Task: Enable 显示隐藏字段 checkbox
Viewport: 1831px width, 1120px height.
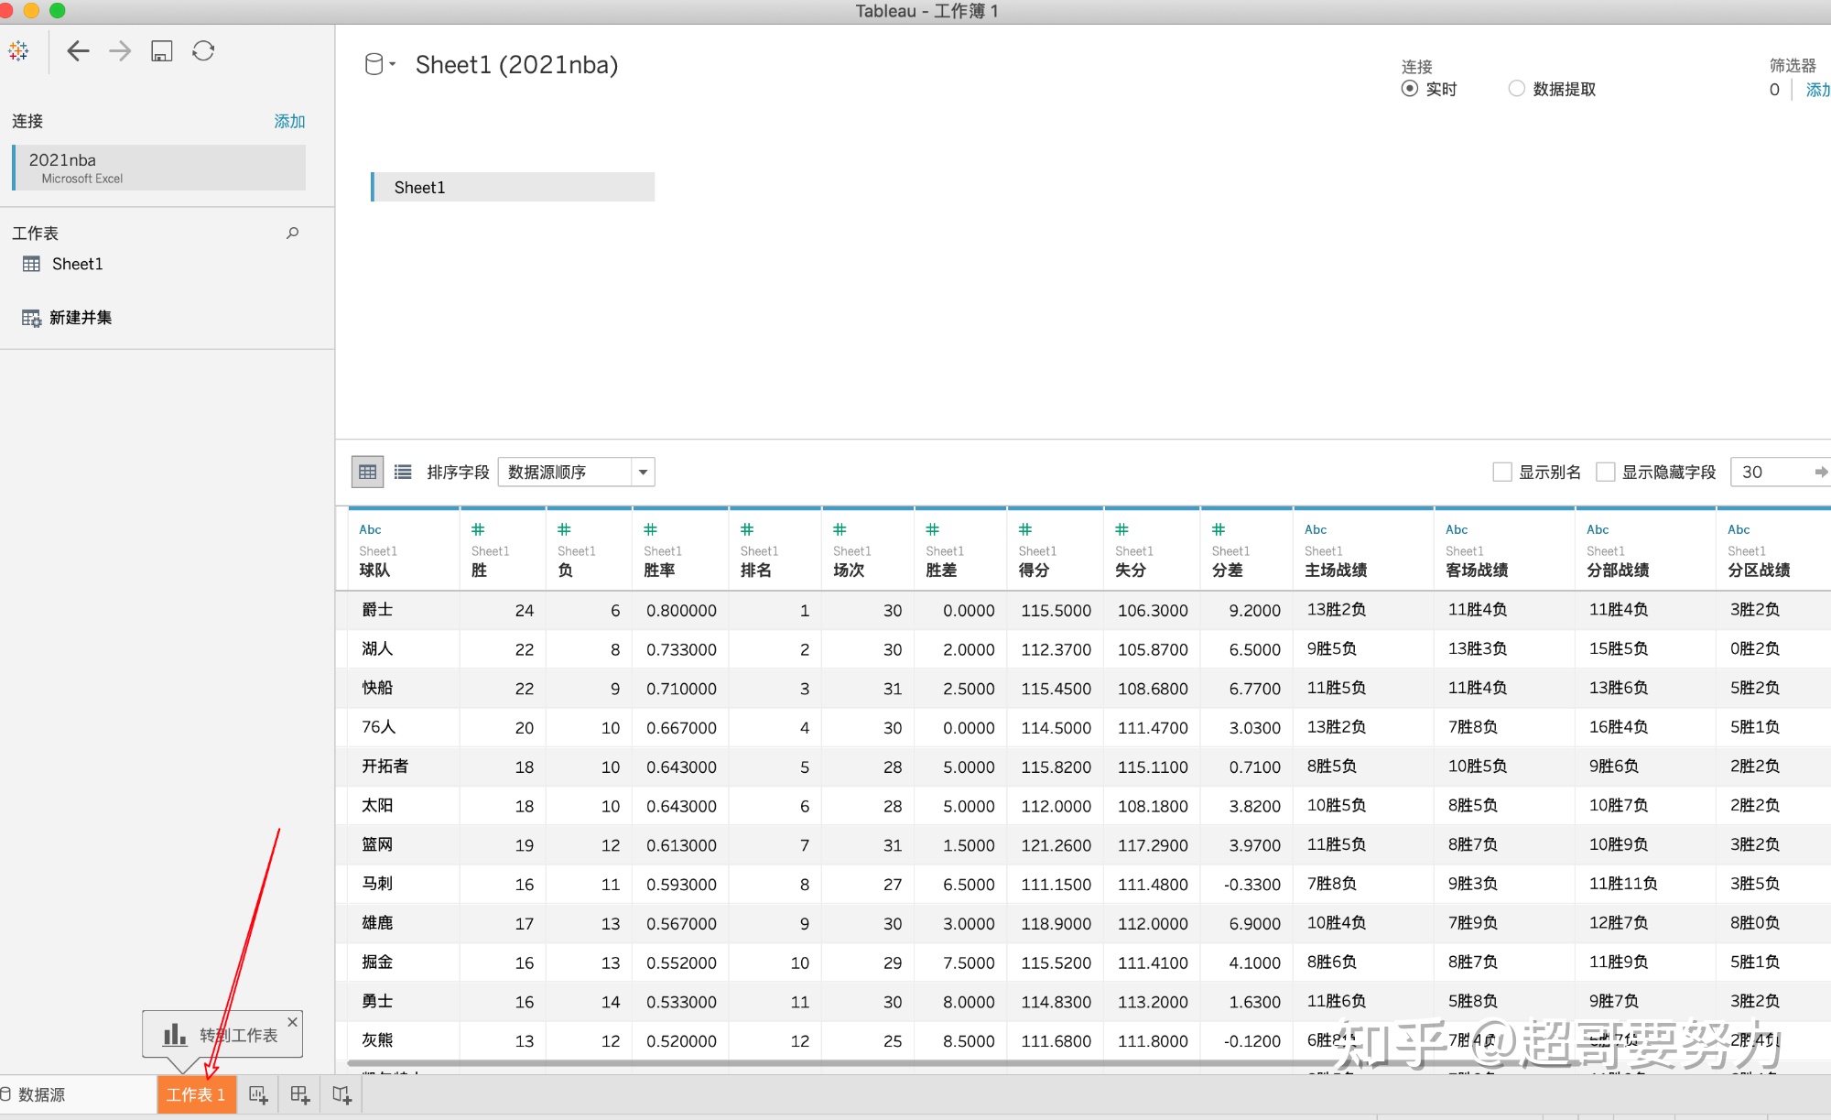Action: [x=1606, y=472]
